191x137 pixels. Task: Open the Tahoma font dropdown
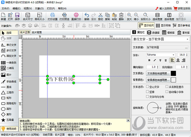tap(173, 55)
